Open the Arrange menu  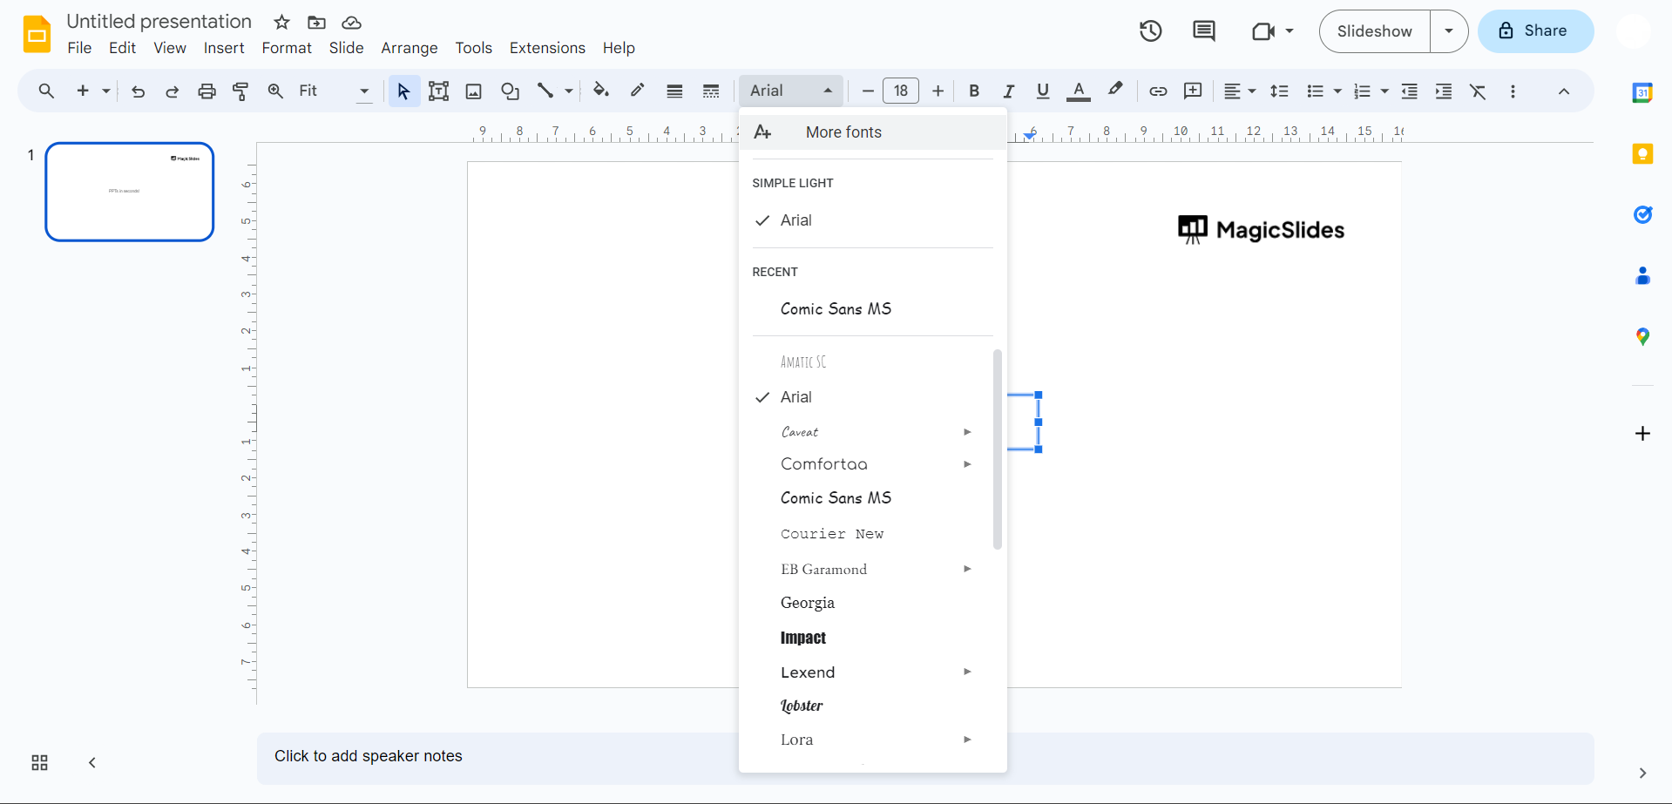click(409, 48)
